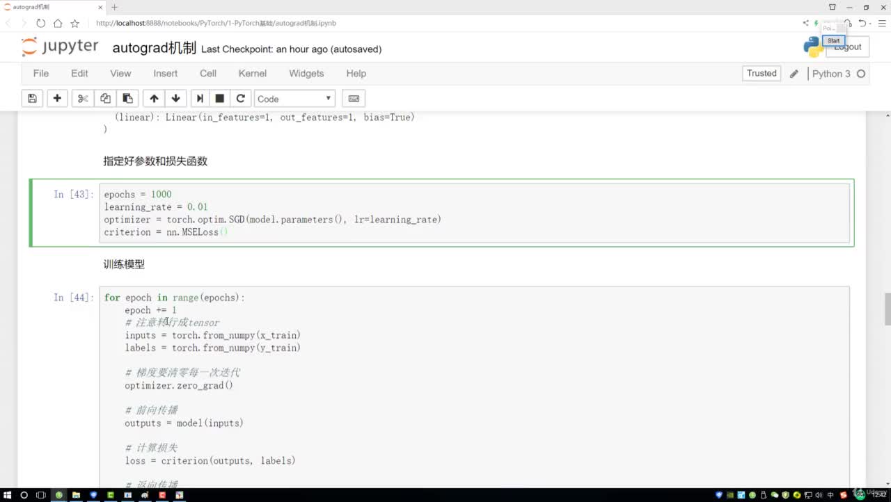Open the Jupyter logo home link
Viewport: 891px width, 502px height.
[x=60, y=47]
